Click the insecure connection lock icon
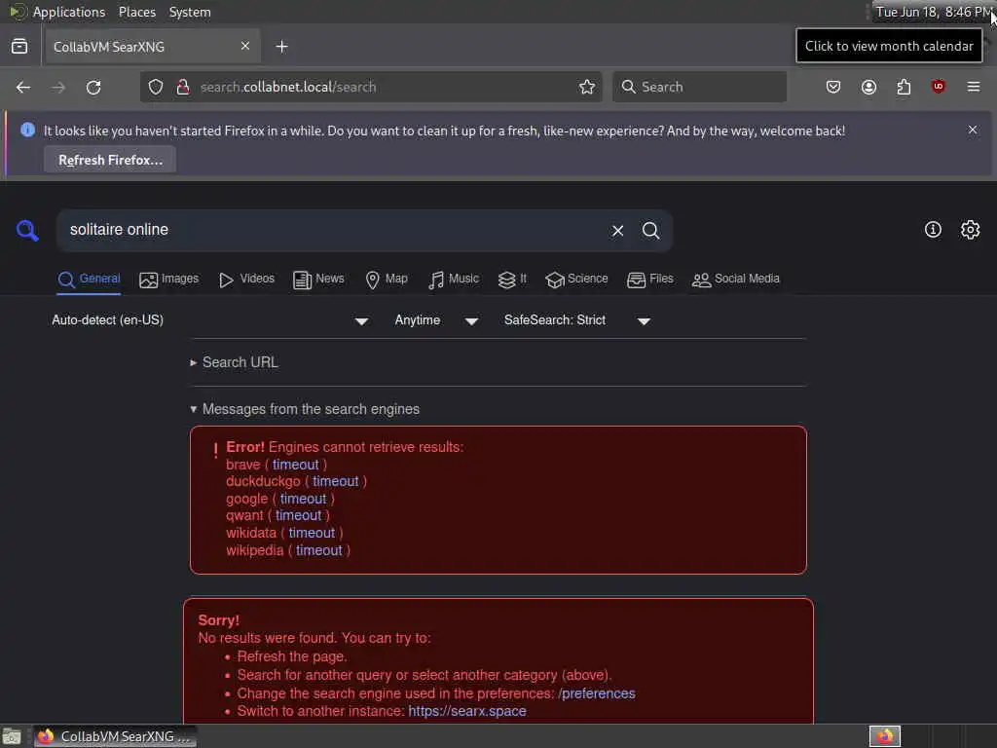This screenshot has width=997, height=748. point(183,87)
